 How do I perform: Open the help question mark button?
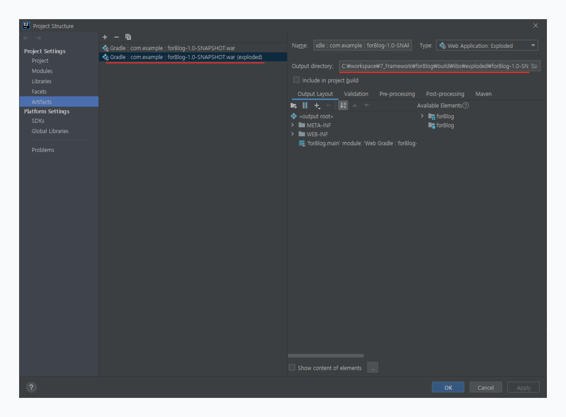pyautogui.click(x=31, y=387)
